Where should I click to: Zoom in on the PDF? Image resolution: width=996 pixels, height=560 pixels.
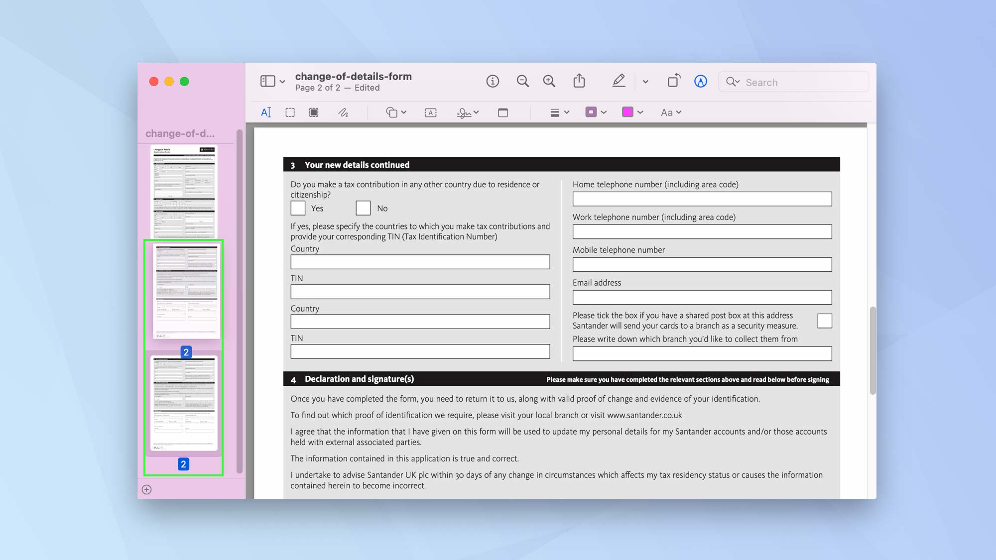(548, 81)
